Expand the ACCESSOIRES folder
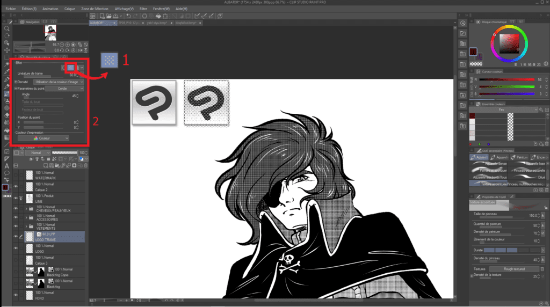Viewport: 550px width, 307px height. [x=26, y=217]
